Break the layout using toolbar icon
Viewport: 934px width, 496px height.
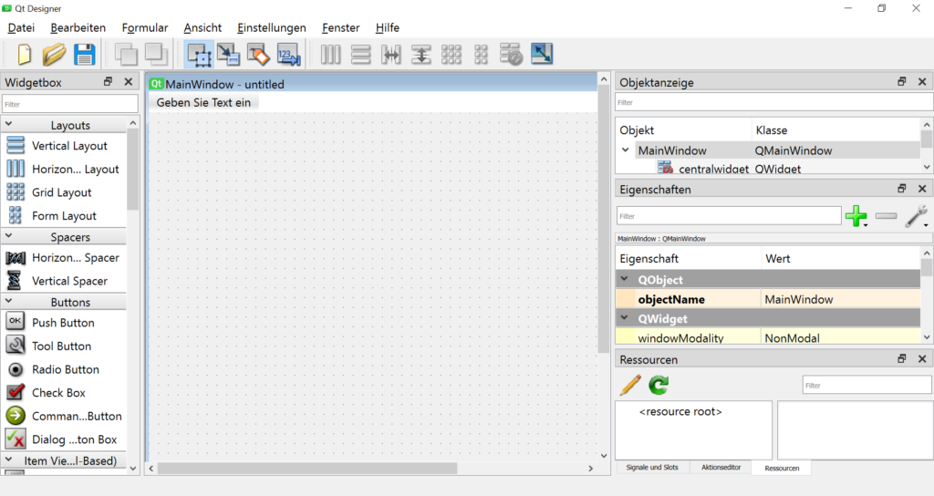pos(511,54)
